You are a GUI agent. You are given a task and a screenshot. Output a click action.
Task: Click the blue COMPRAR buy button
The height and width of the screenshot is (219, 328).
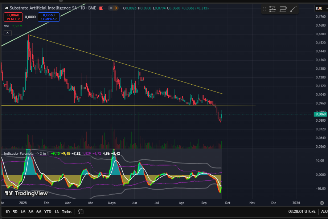pyautogui.click(x=49, y=17)
